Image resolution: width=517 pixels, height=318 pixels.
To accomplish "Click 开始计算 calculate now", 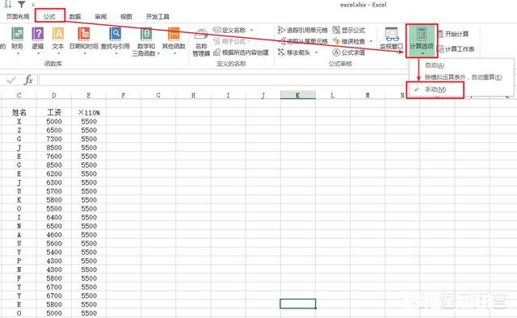I will tap(453, 34).
